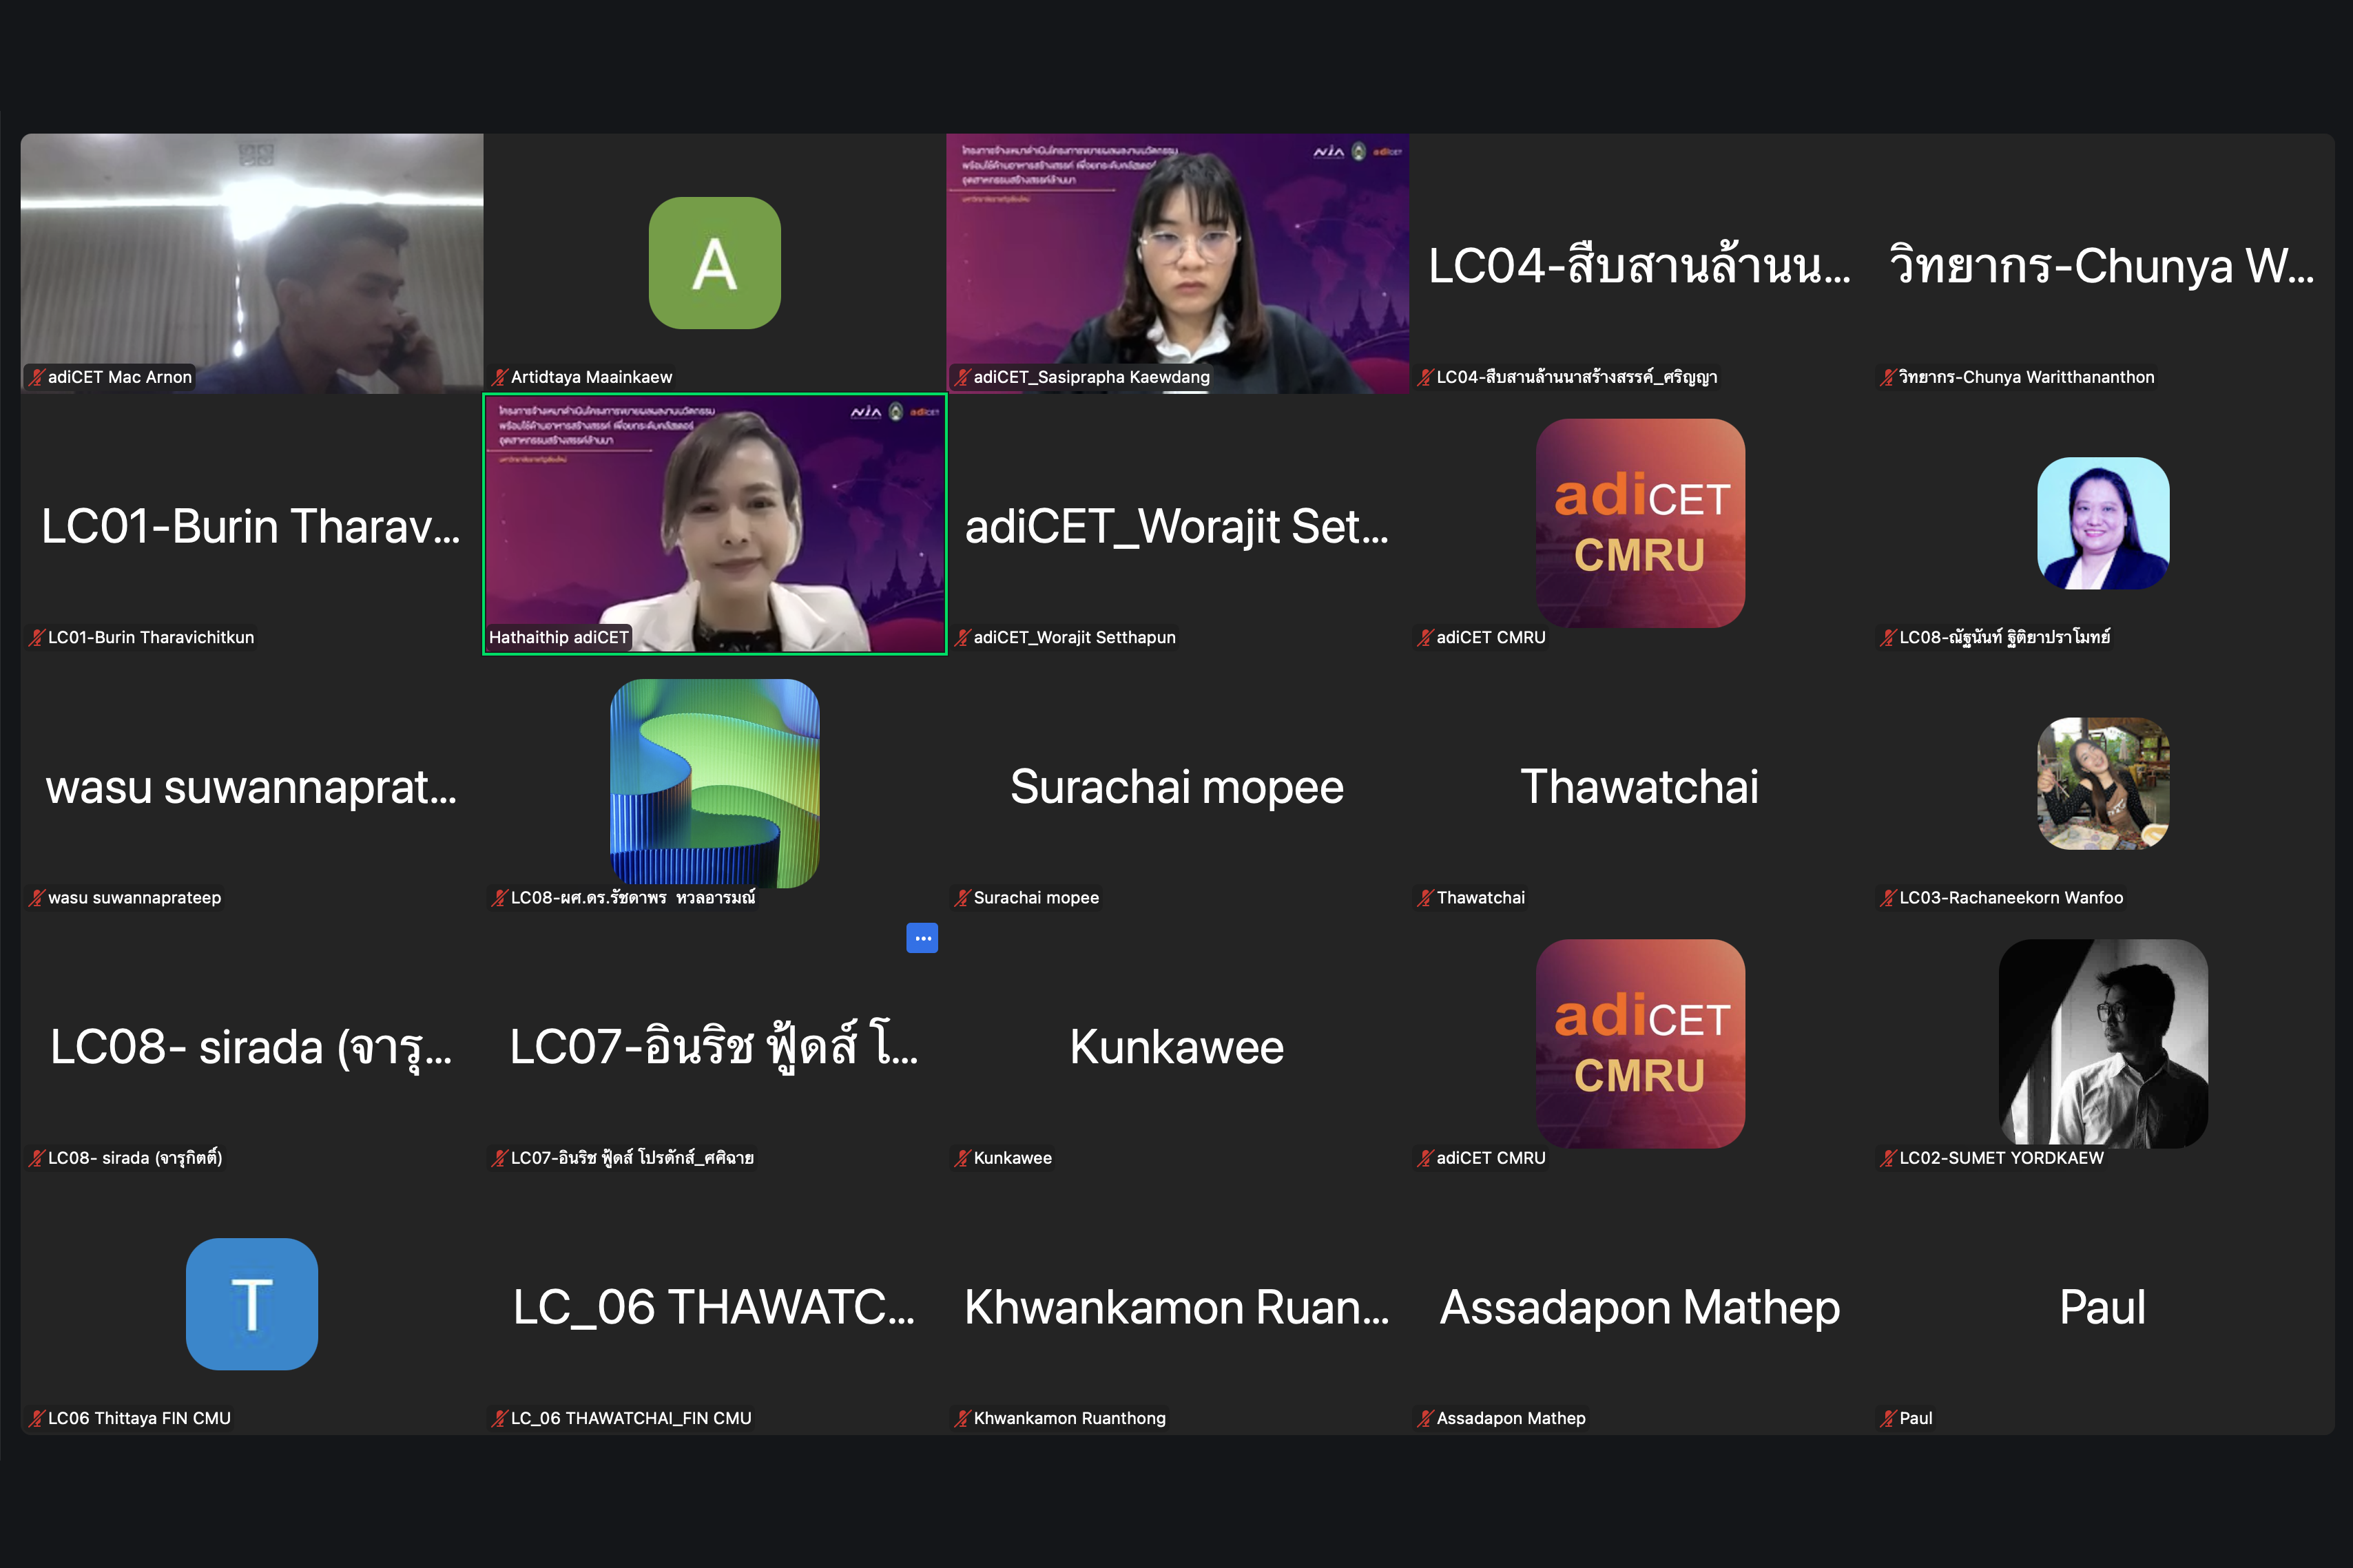The width and height of the screenshot is (2353, 1568).
Task: Click the LC02-SUMET YORDKAEW black-and-white photo
Action: point(2103,1043)
